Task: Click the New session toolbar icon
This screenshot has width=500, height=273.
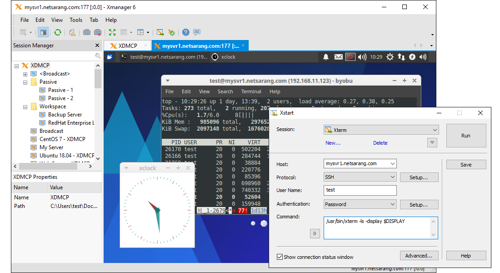Action: [23, 32]
